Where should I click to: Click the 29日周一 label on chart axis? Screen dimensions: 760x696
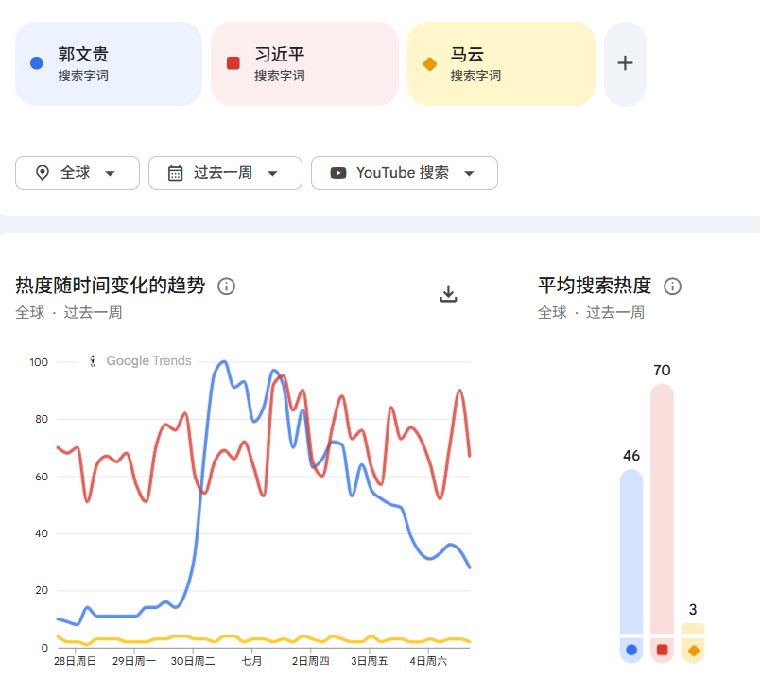(x=134, y=661)
